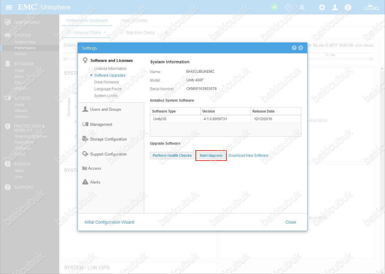
Task: Click the Close link in Settings dialog
Action: (x=291, y=222)
